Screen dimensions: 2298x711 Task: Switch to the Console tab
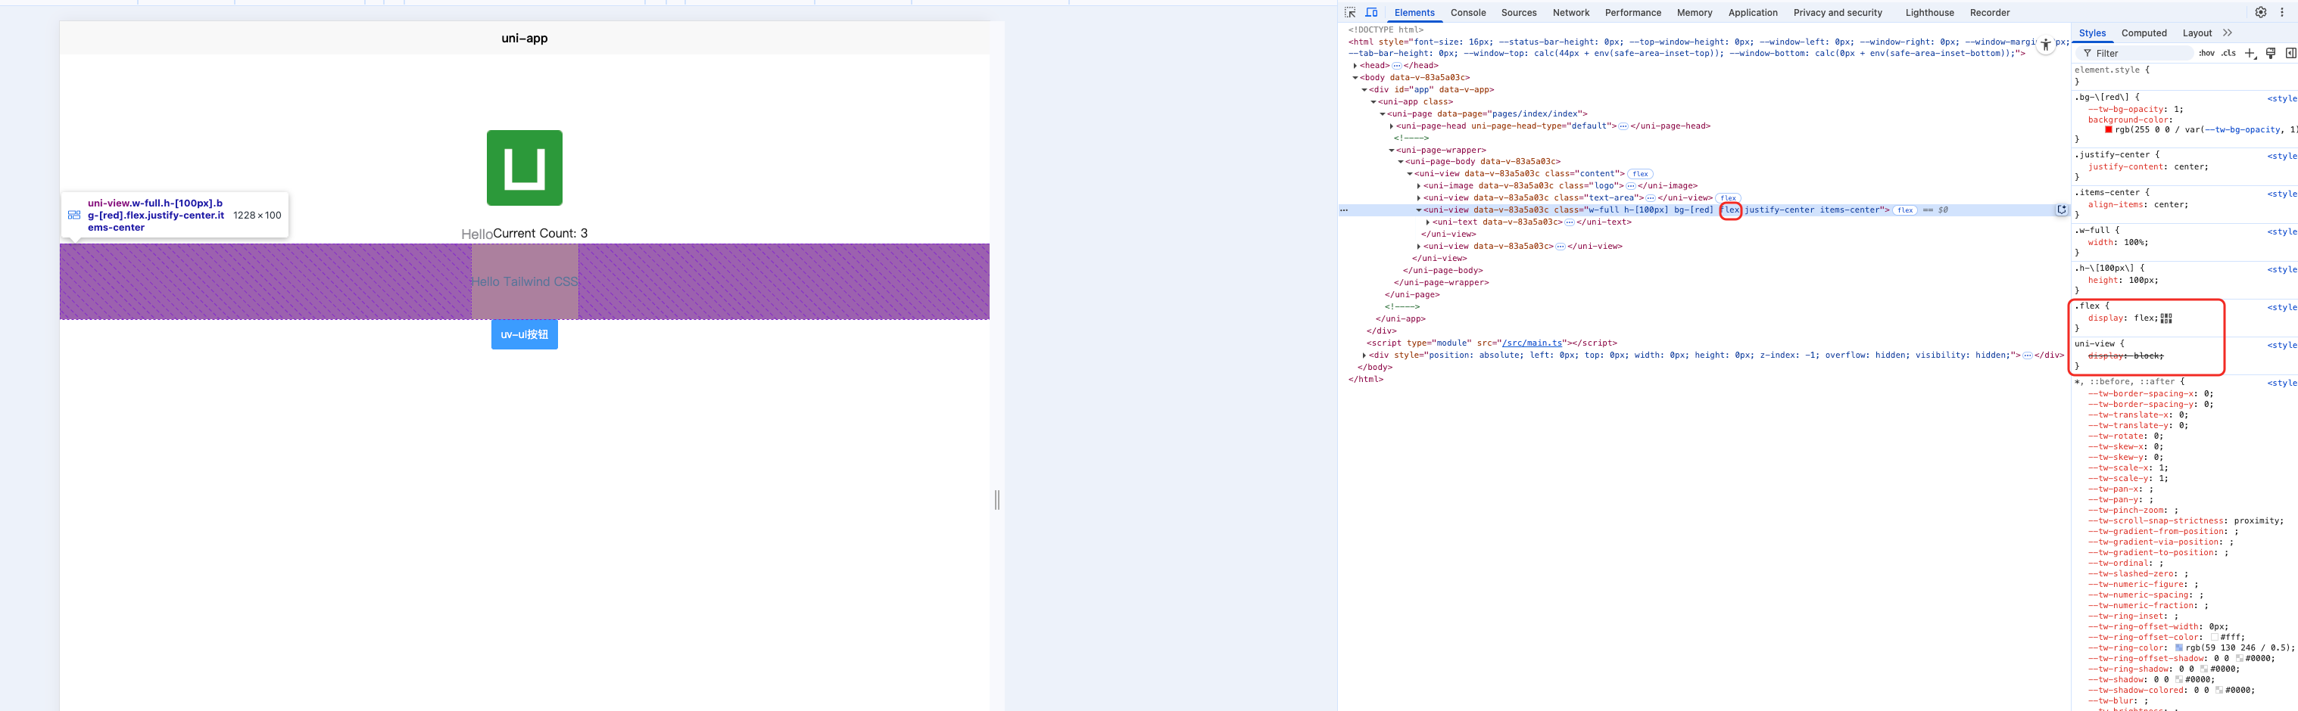click(x=1467, y=12)
